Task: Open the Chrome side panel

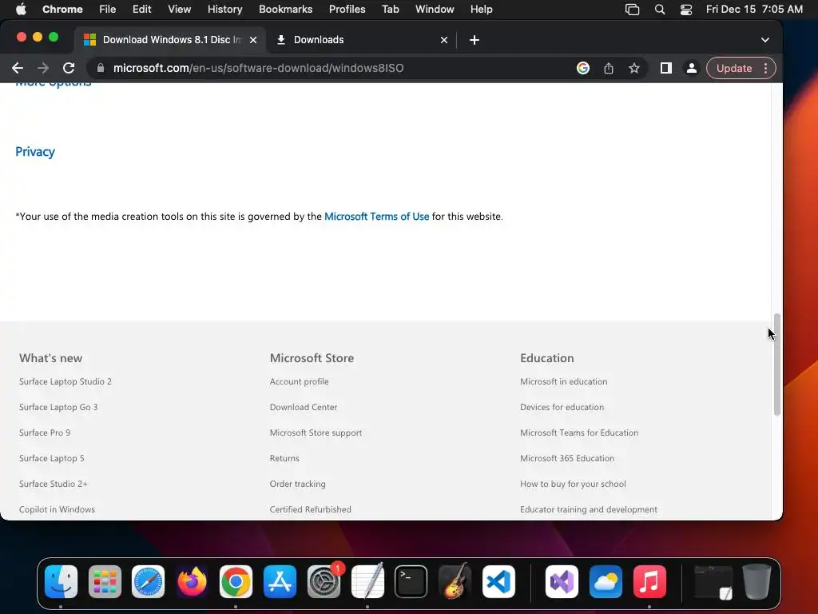Action: tap(665, 69)
